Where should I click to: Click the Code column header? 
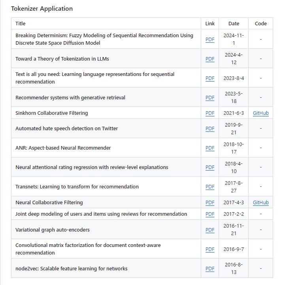point(260,23)
